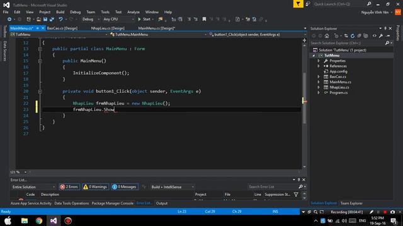The image size is (403, 226).
Task: Open the Analyze menu
Action: click(133, 12)
